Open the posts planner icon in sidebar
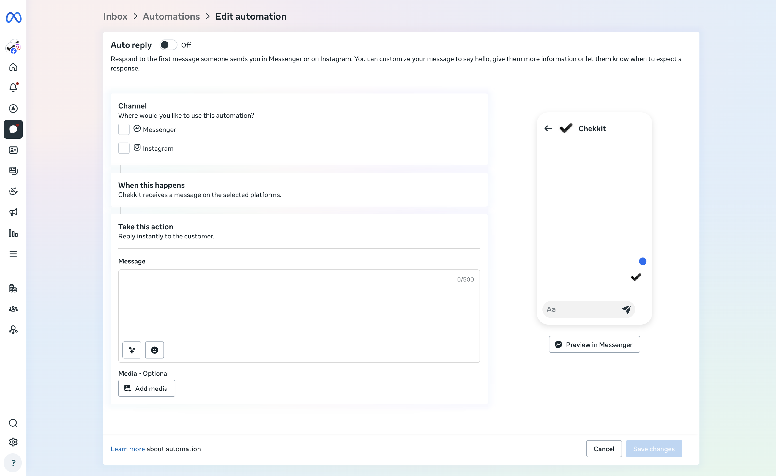Image resolution: width=776 pixels, height=476 pixels. click(x=13, y=171)
